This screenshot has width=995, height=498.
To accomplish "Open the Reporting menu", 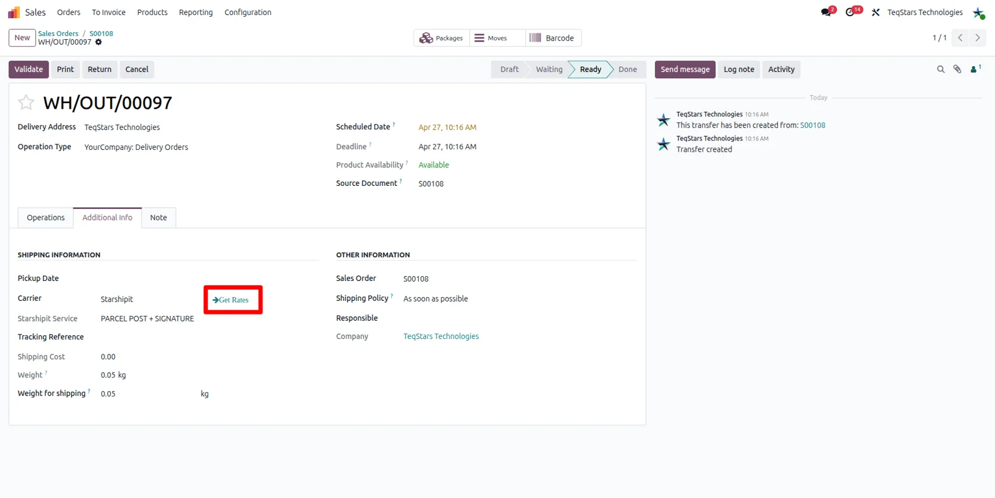I will [196, 12].
